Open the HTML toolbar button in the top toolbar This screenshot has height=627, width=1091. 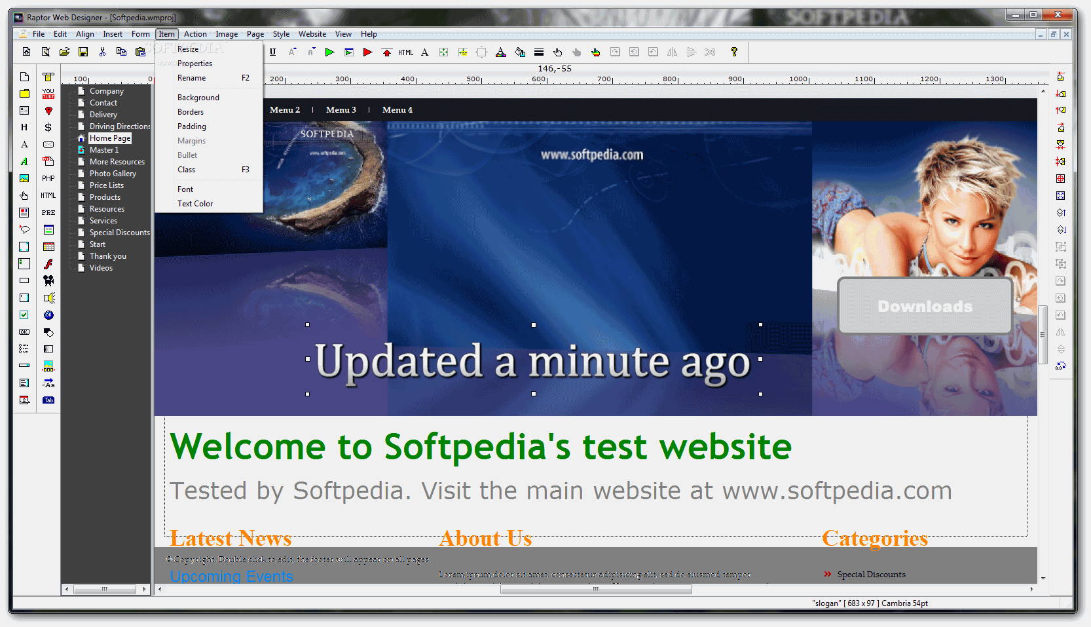coord(406,52)
